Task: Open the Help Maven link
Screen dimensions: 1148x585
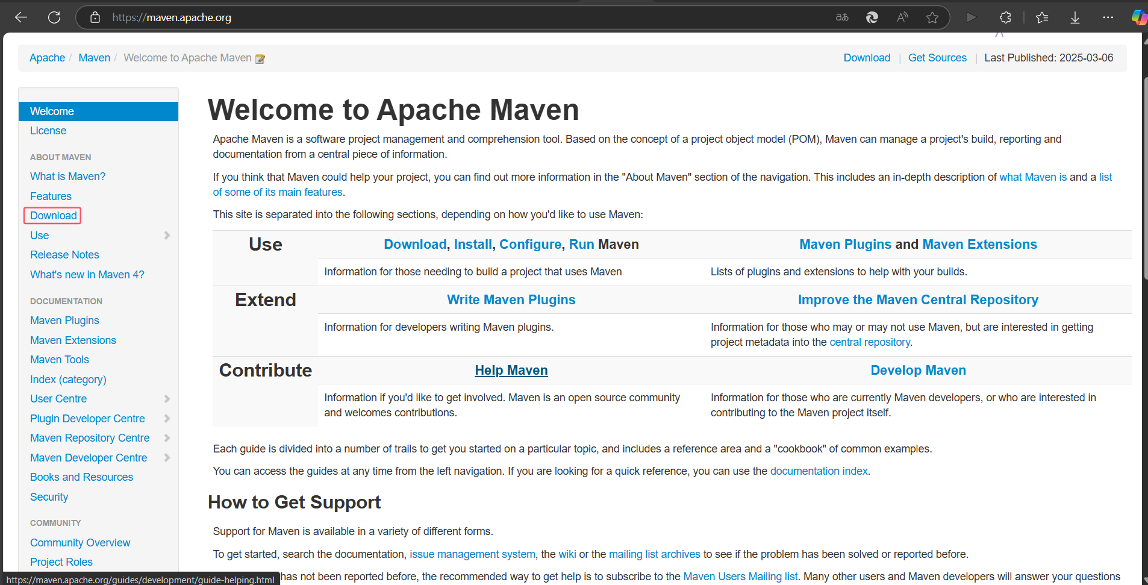Action: pyautogui.click(x=511, y=371)
